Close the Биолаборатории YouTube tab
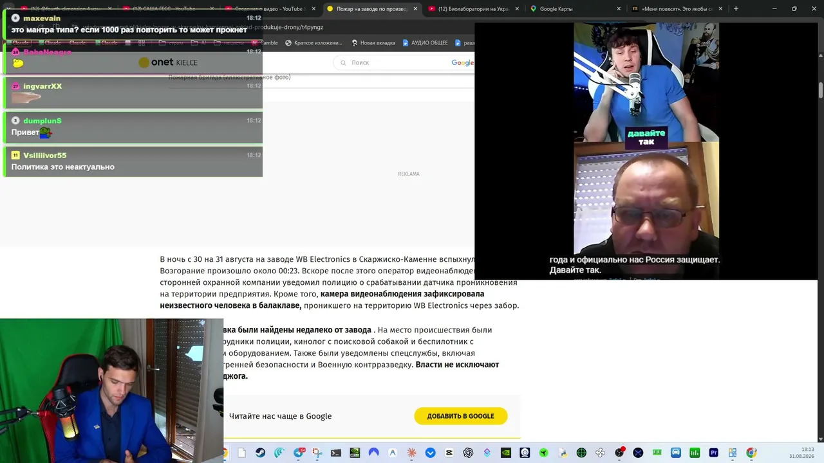 [x=517, y=9]
